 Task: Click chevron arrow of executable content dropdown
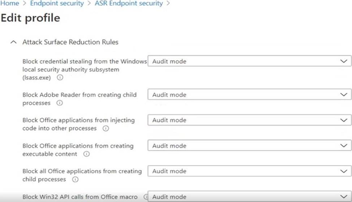344,146
